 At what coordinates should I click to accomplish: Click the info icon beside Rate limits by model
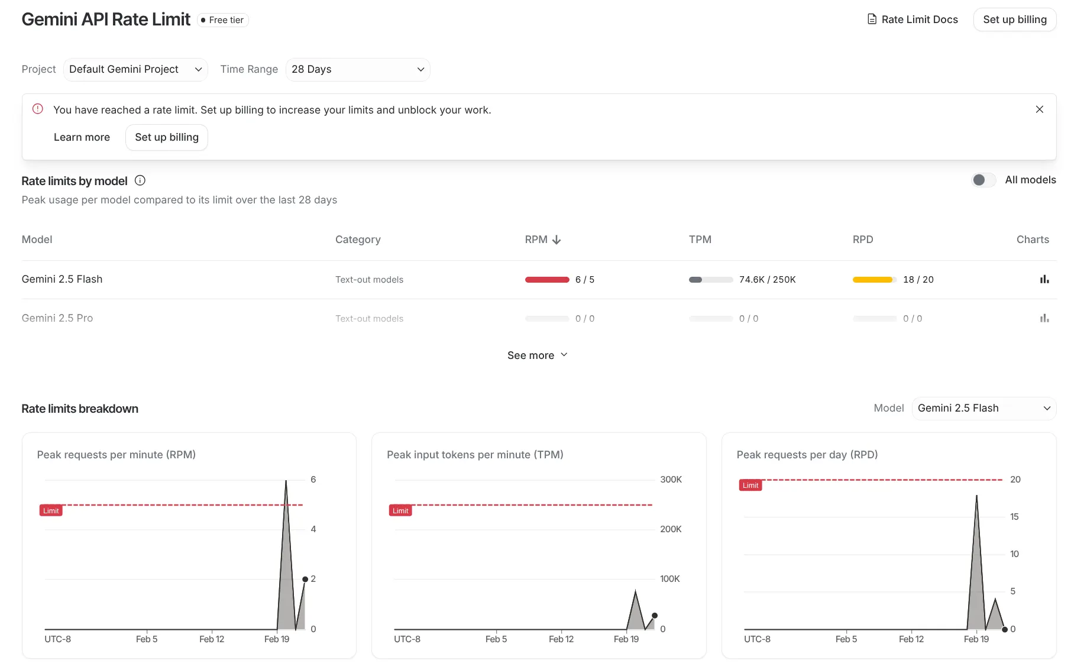pyautogui.click(x=140, y=180)
